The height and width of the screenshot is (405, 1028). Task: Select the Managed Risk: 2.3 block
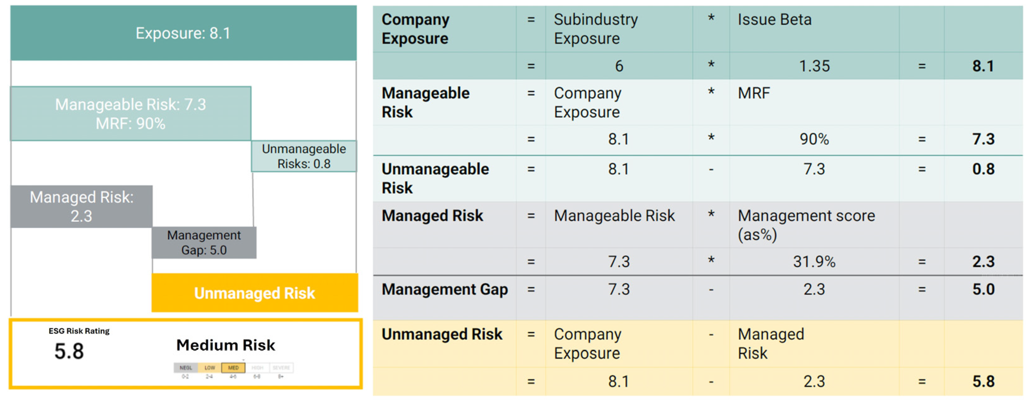pyautogui.click(x=81, y=206)
